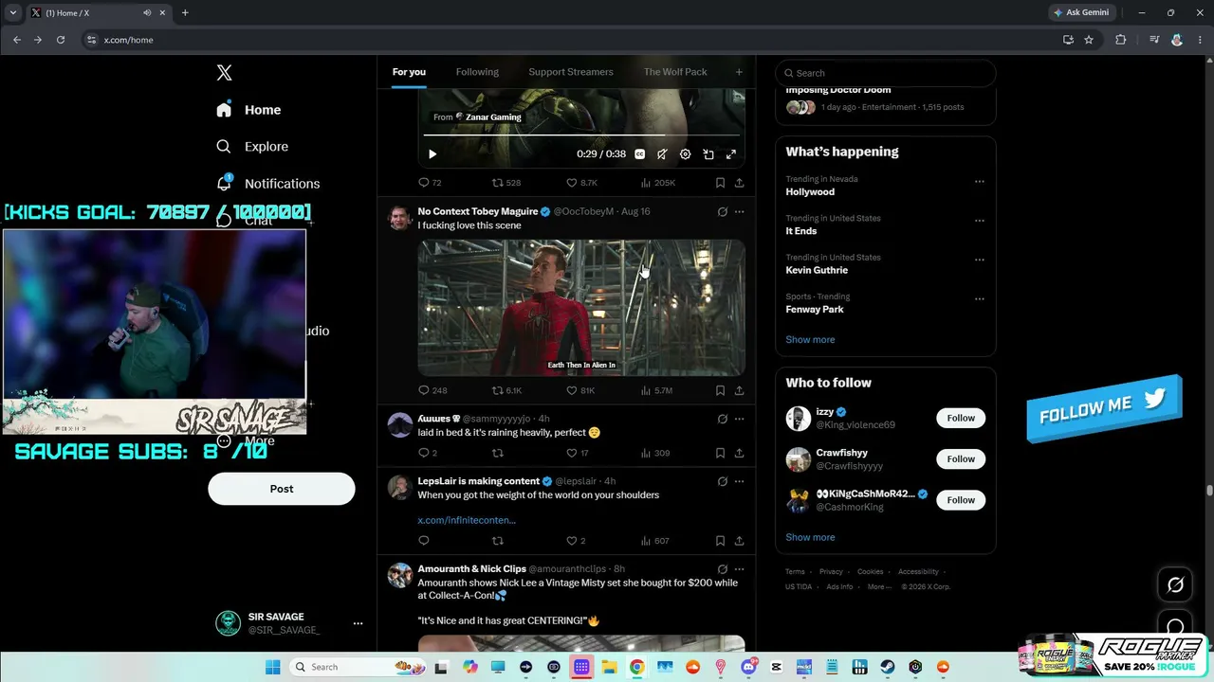Bookmark the LepsLair post
Image resolution: width=1214 pixels, height=682 pixels.
click(720, 541)
